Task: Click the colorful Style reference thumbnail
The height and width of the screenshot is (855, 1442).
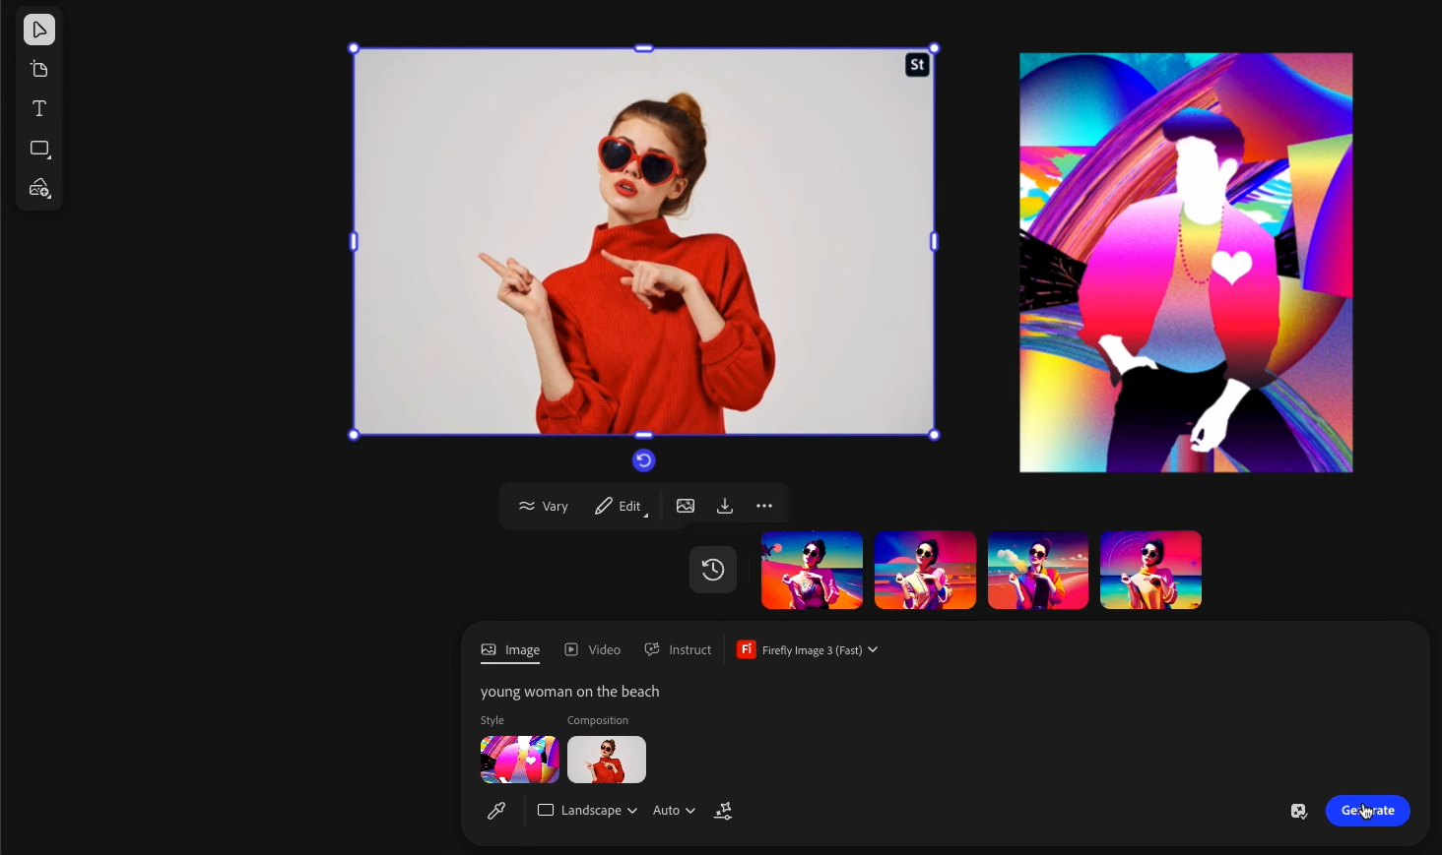Action: [x=520, y=760]
